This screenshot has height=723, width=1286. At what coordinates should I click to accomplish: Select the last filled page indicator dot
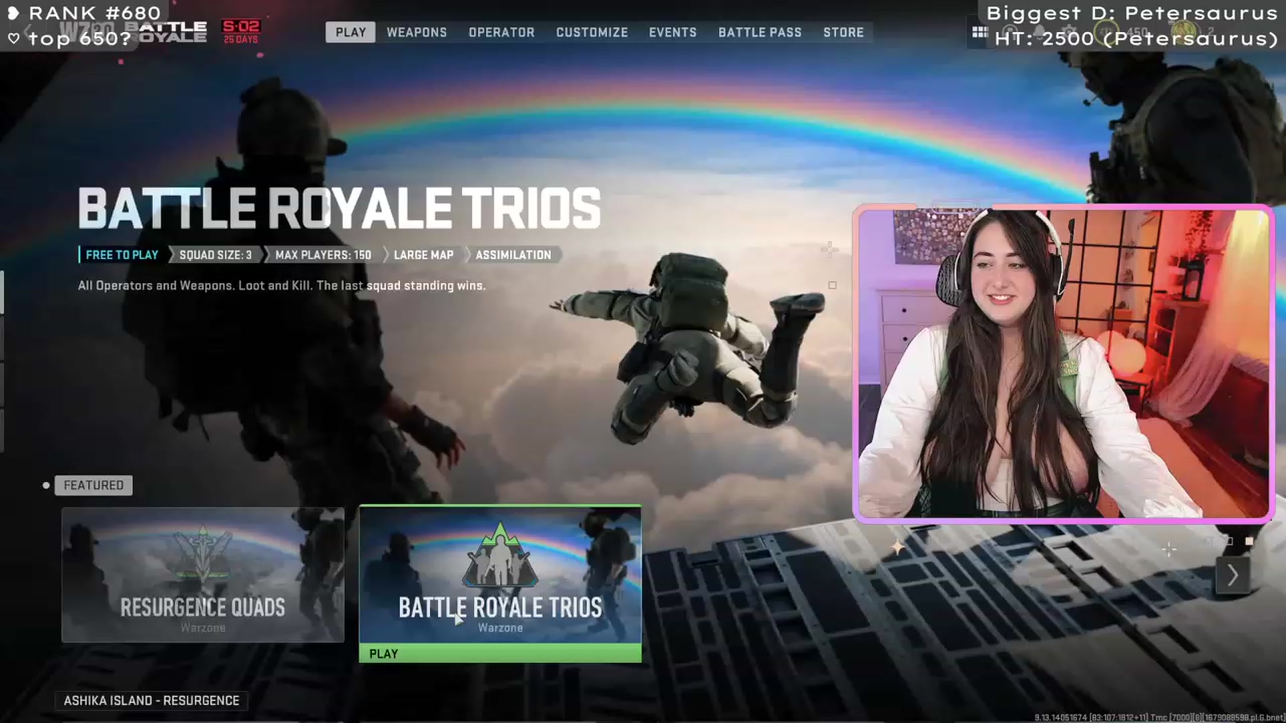click(1249, 541)
